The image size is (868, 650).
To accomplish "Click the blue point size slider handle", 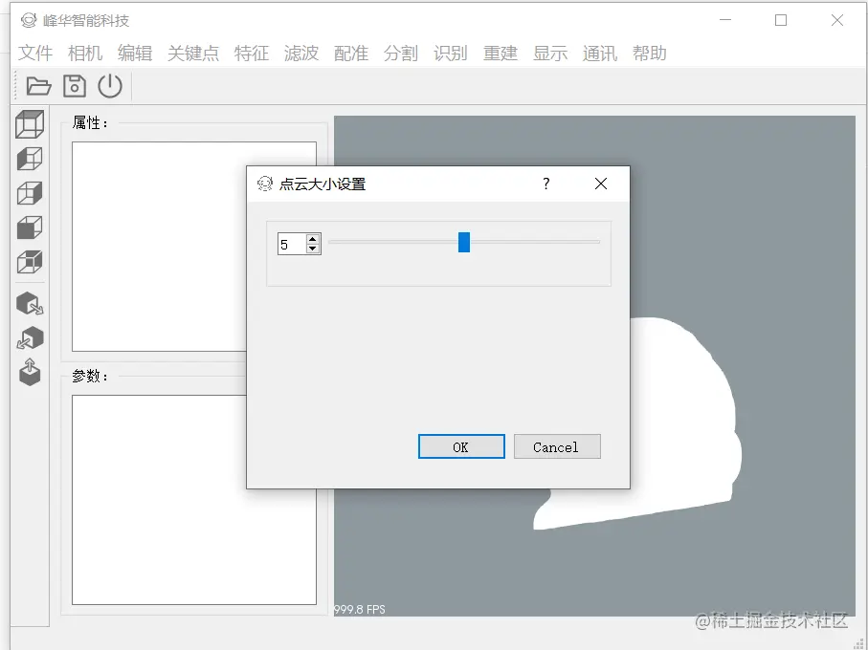I will (464, 242).
